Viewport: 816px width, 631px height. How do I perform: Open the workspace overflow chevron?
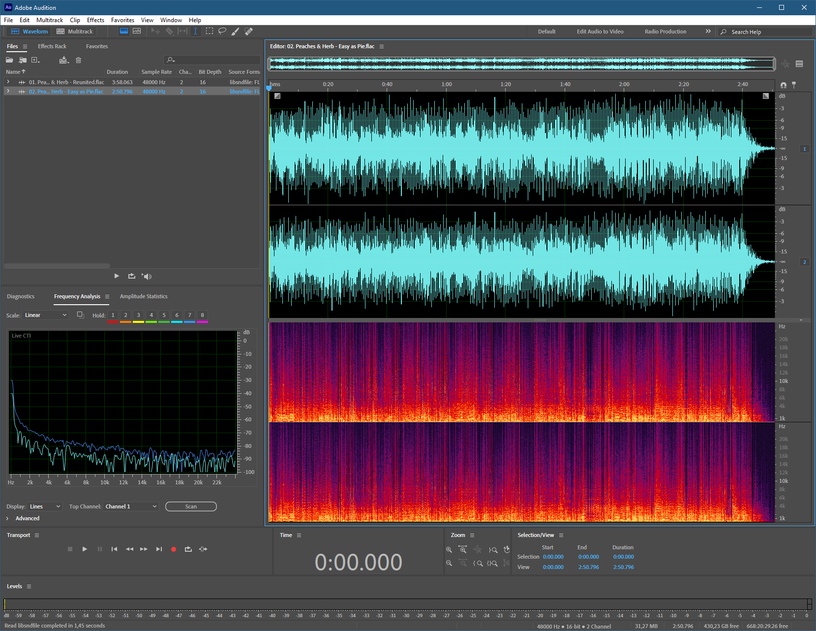click(708, 31)
